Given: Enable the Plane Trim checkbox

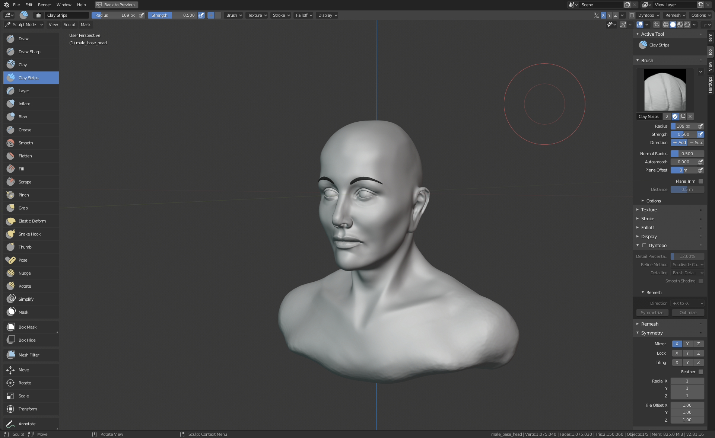Looking at the screenshot, I should click(701, 181).
